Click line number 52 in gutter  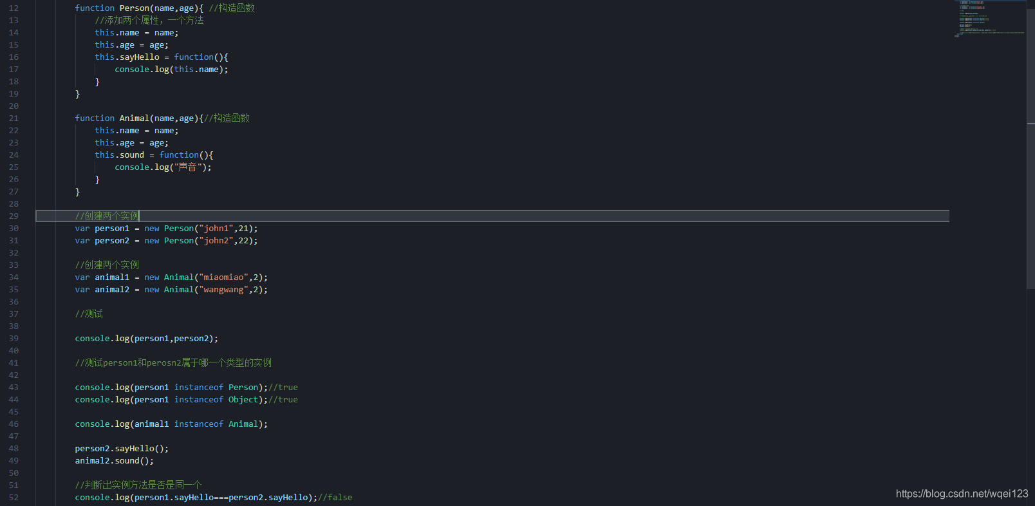pos(14,498)
